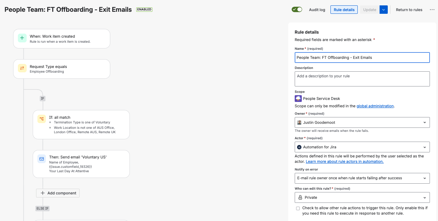Viewport: 438px width, 221px height.
Task: Open the Update button dropdown arrow
Action: [383, 10]
